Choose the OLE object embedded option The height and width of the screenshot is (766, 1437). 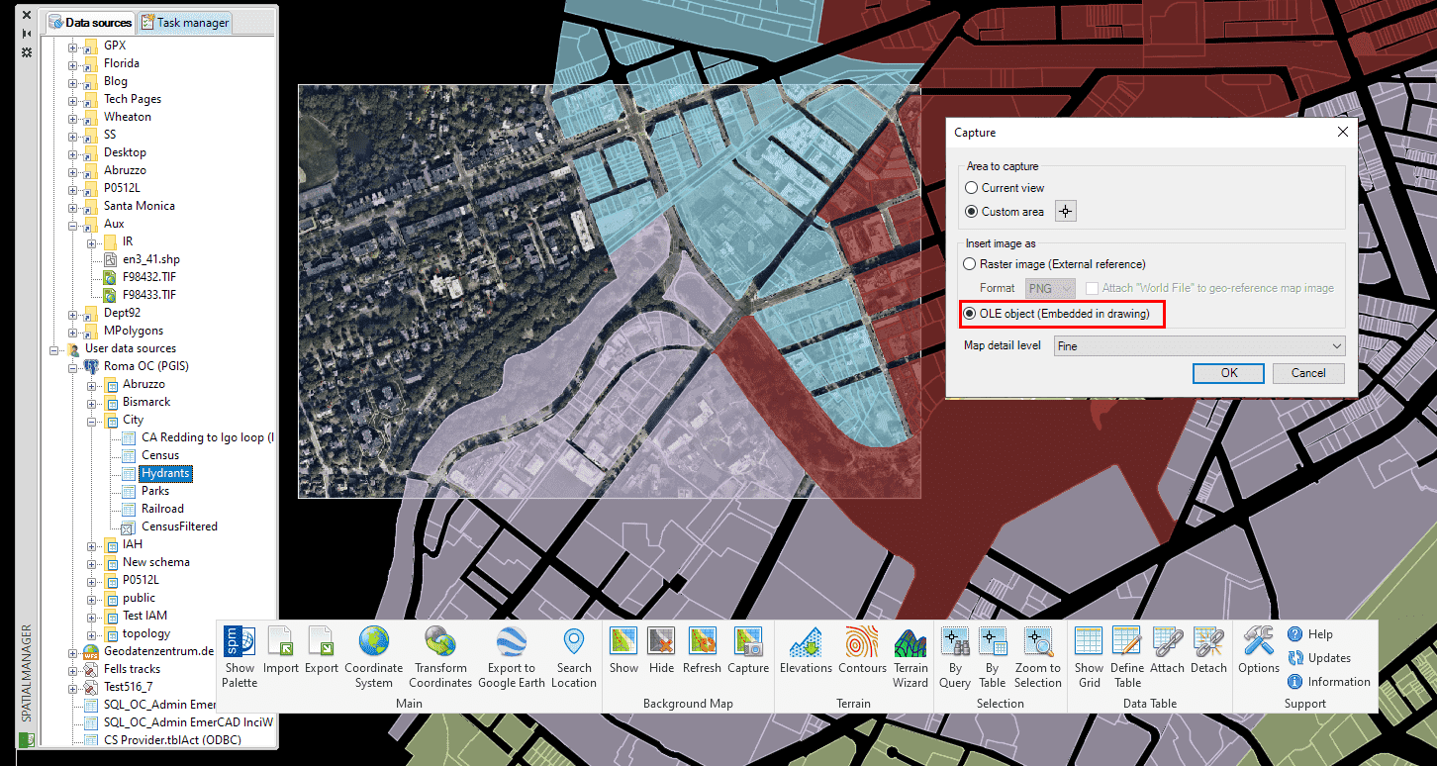click(x=972, y=314)
